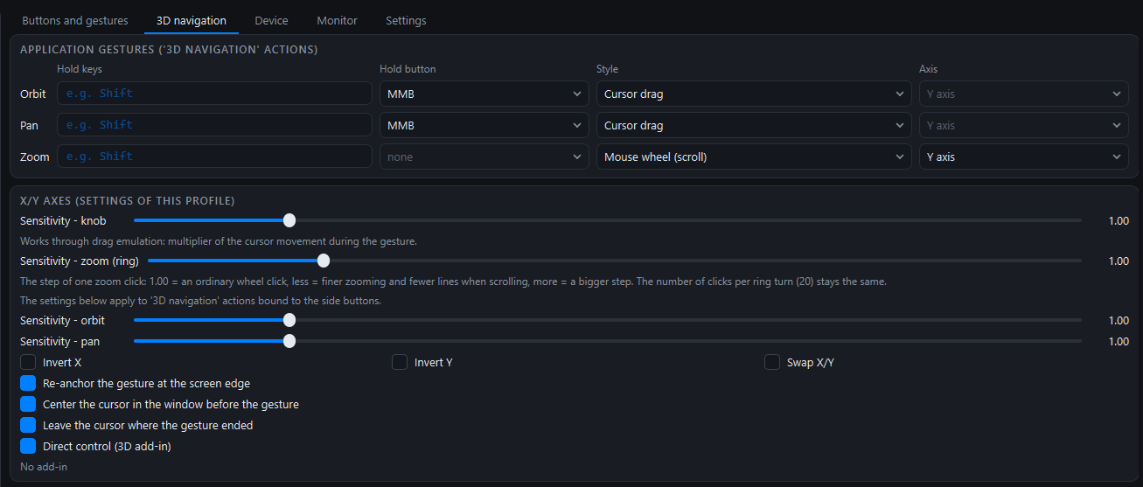The image size is (1143, 487).
Task: Select the 3D navigation tab
Action: click(x=192, y=20)
